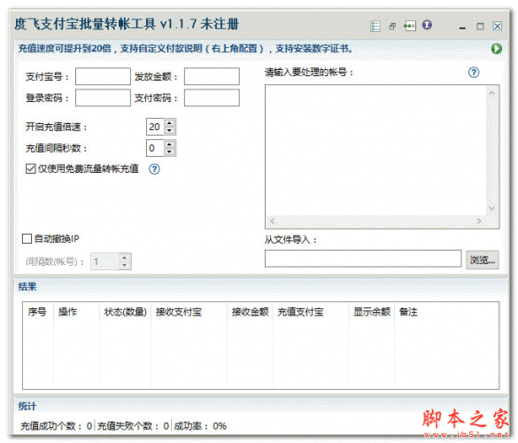Decrease the 开启充值倍速 value
Viewport: 518px width, 443px height.
point(169,130)
